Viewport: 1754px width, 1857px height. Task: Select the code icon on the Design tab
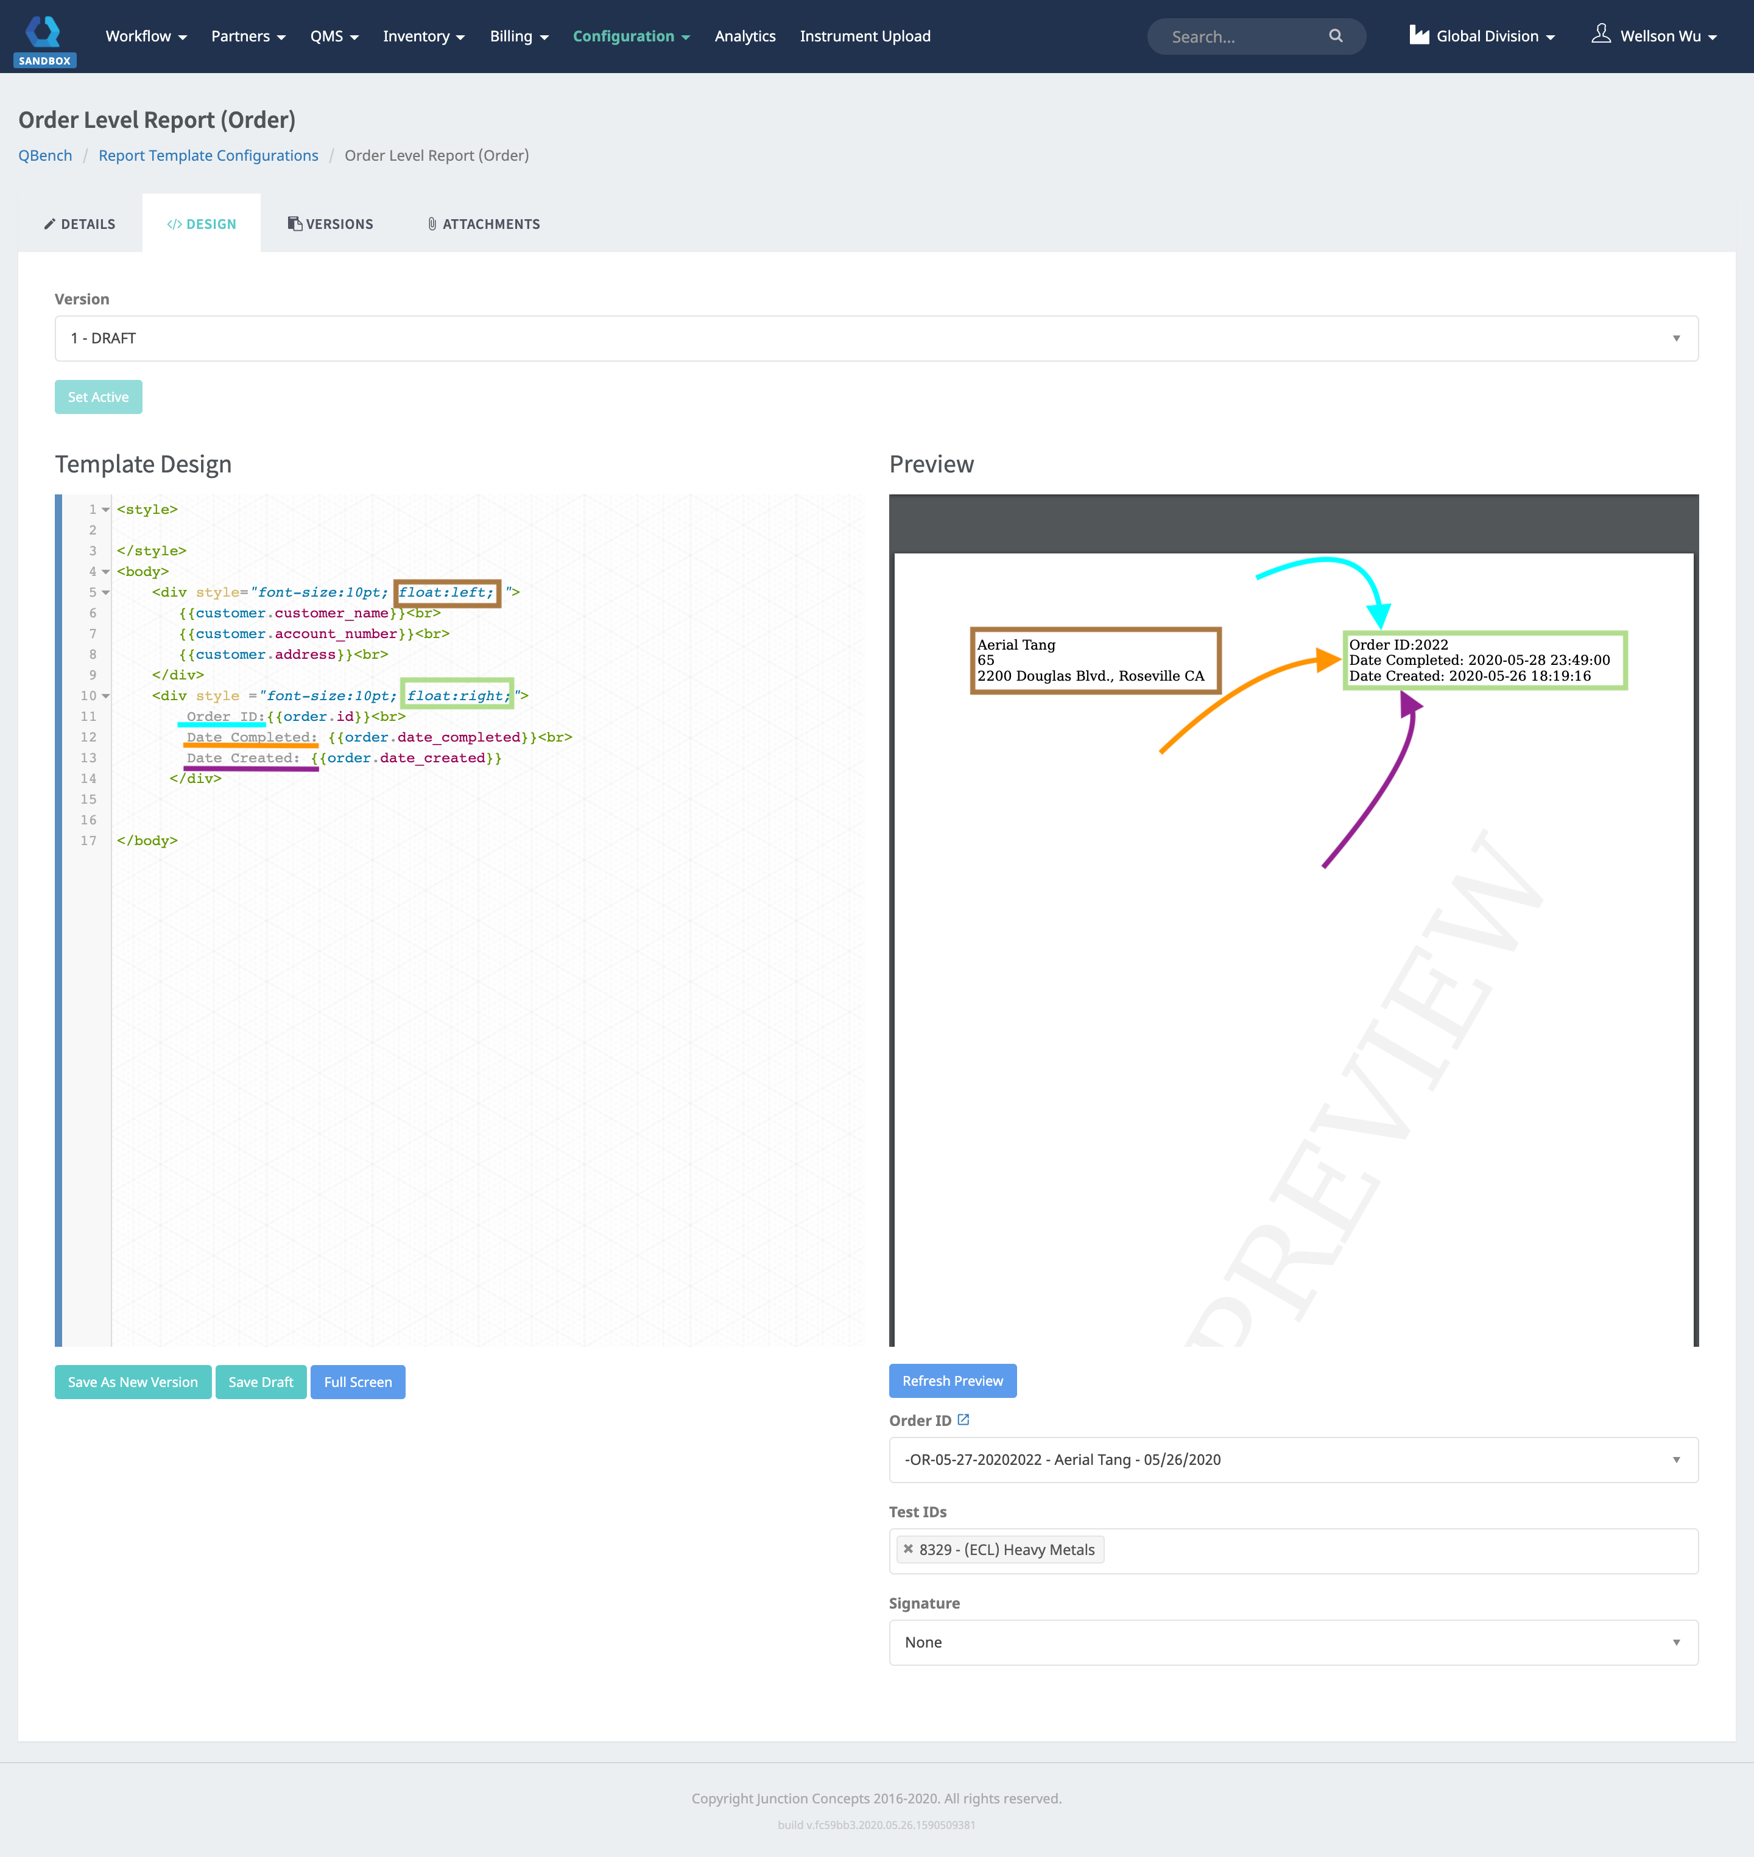(175, 223)
